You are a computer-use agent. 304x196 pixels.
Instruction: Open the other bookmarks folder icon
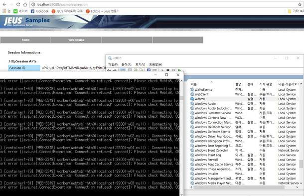point(290,11)
